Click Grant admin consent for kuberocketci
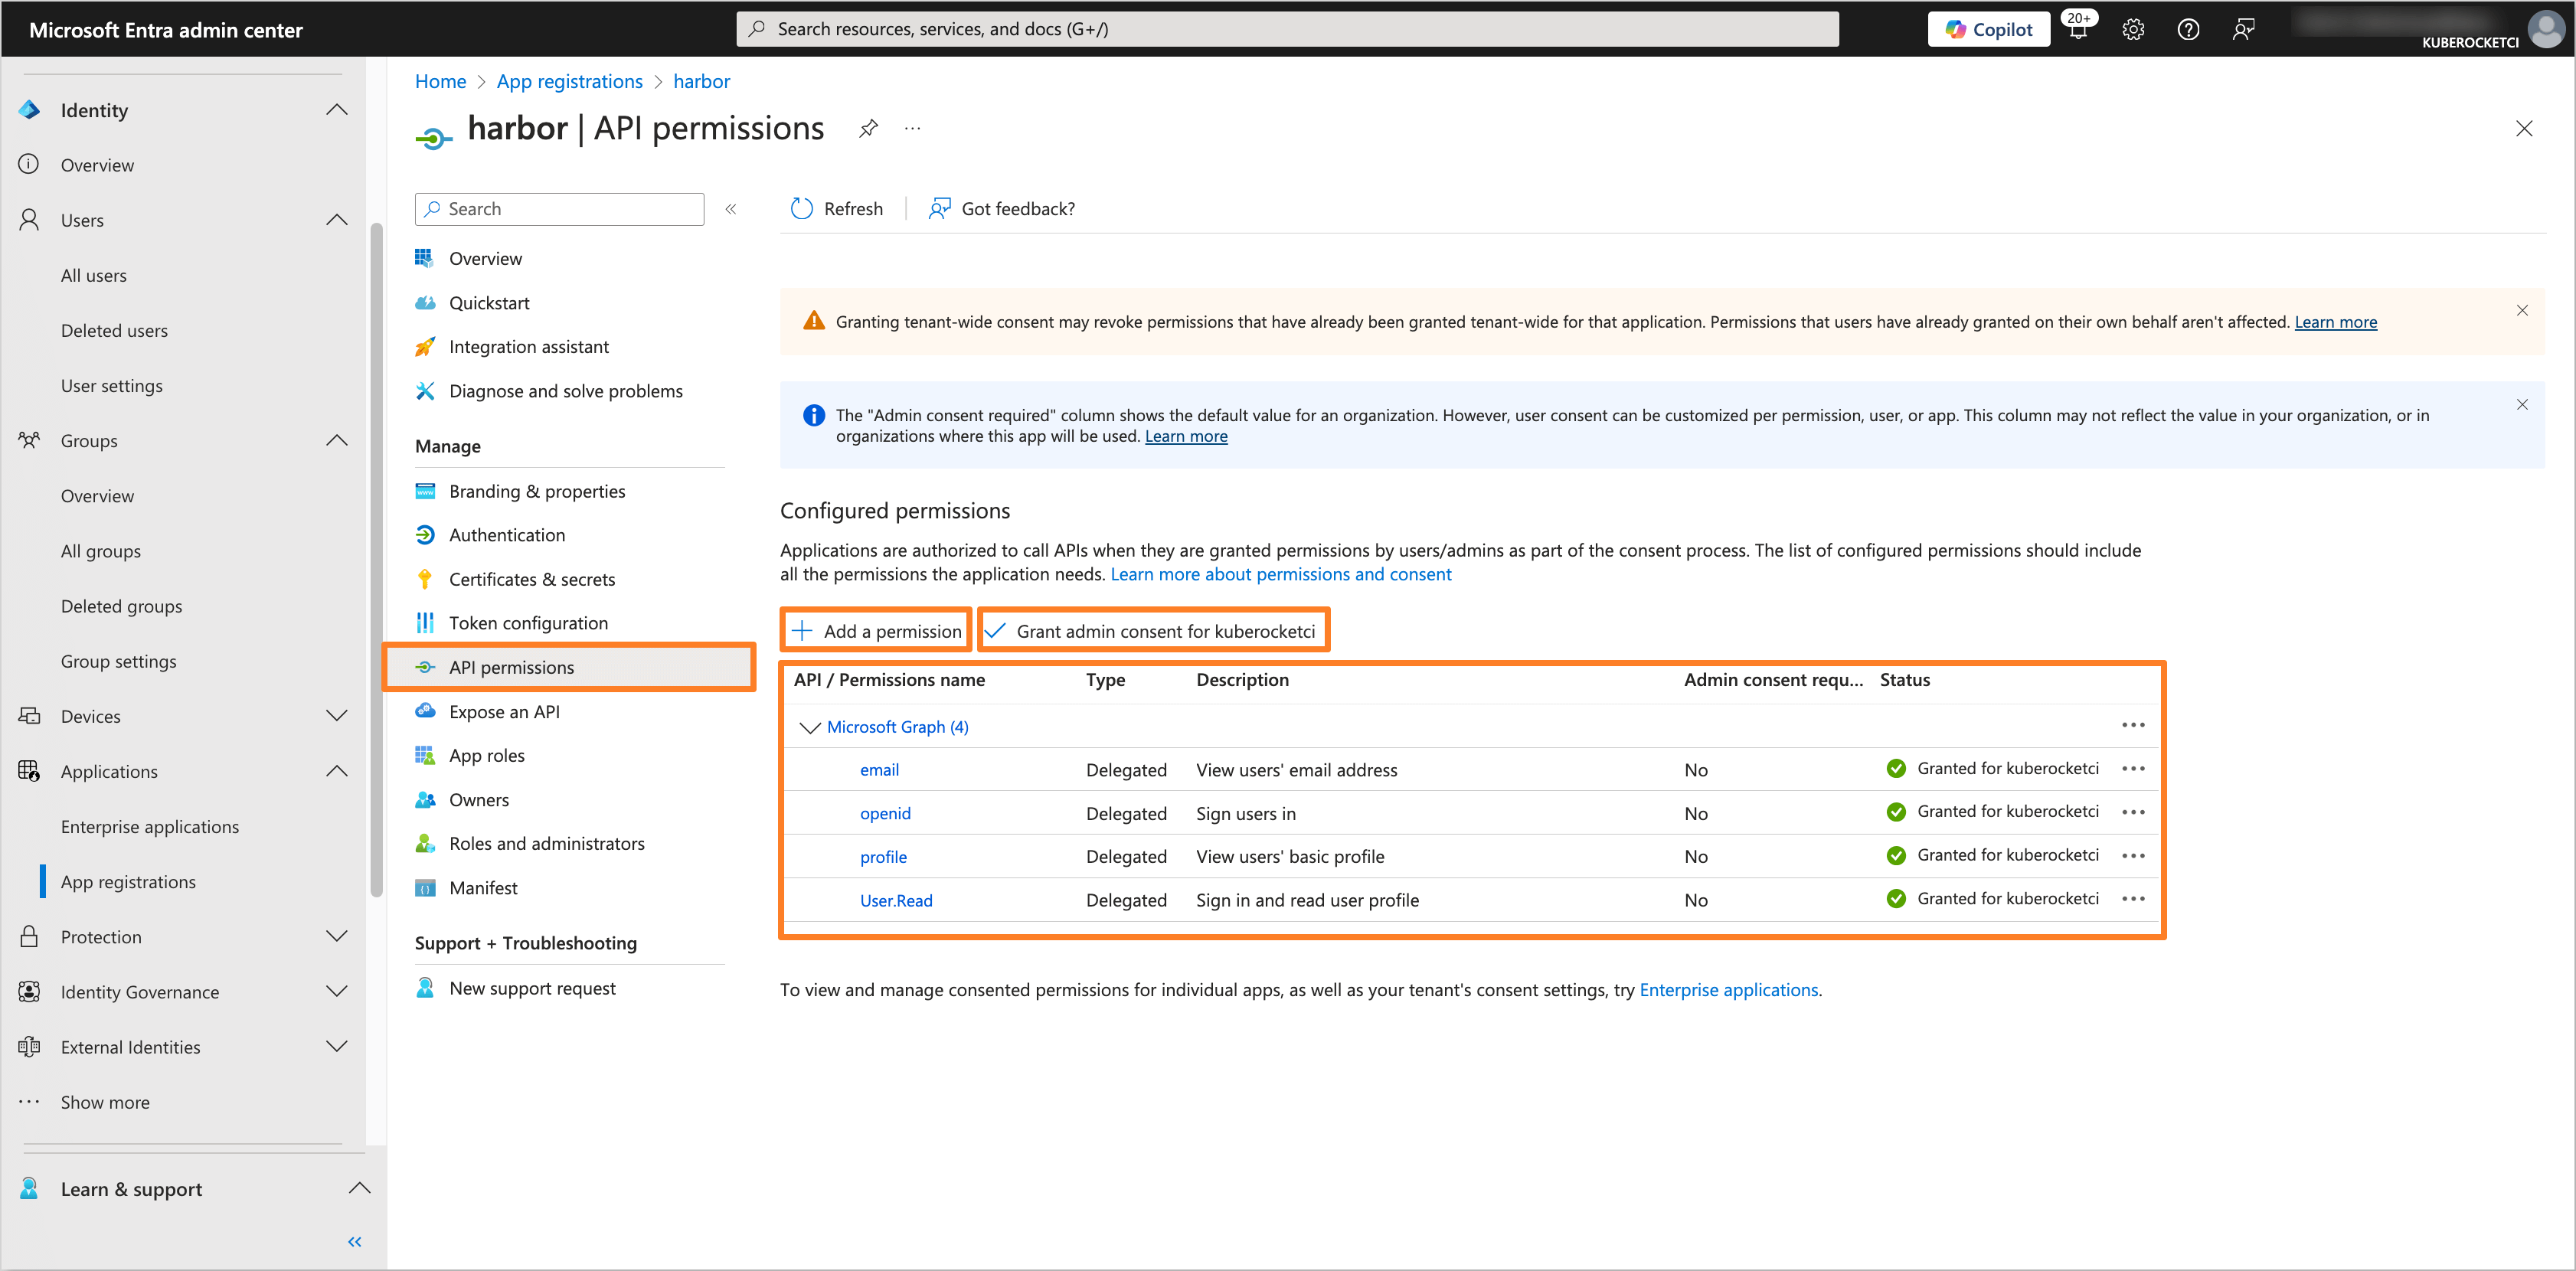Viewport: 2576px width, 1271px height. pyautogui.click(x=1153, y=630)
